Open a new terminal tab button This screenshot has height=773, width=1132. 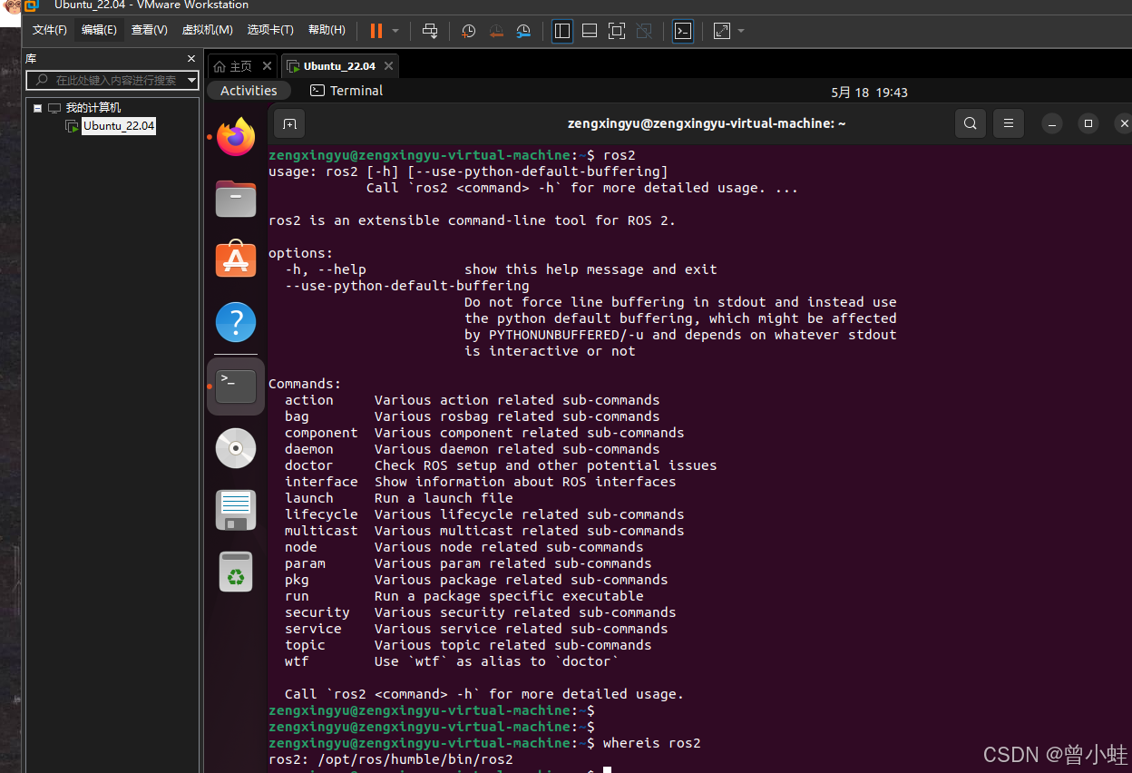pyautogui.click(x=289, y=123)
